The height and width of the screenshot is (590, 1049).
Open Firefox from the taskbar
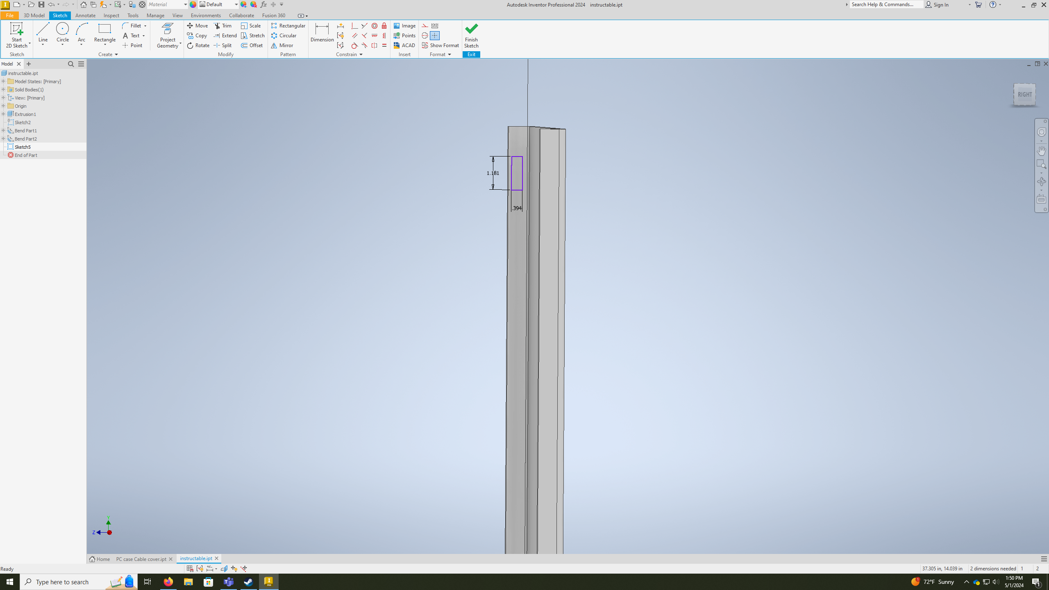pos(168,581)
